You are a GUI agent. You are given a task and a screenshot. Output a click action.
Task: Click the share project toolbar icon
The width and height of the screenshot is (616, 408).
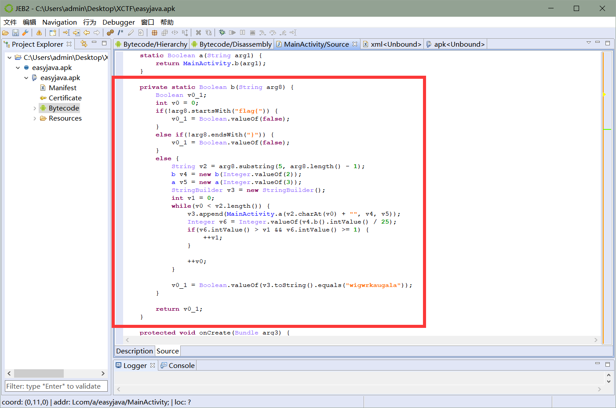pyautogui.click(x=53, y=33)
